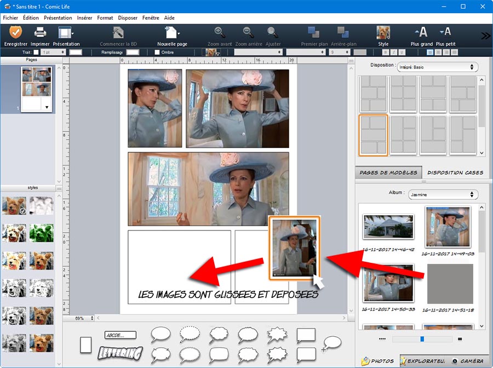Set left text alignment
Viewport: 493px width, 368px height.
430,52
